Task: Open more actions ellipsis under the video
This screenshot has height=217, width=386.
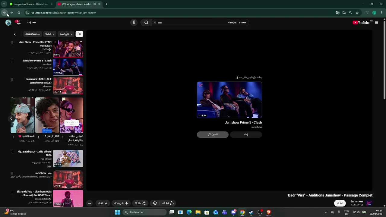Action: pyautogui.click(x=89, y=203)
